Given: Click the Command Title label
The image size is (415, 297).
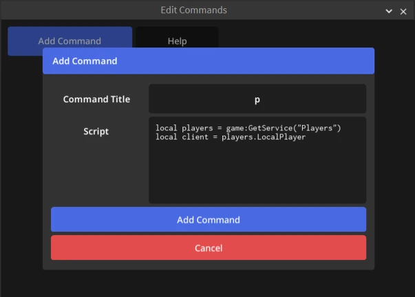Looking at the screenshot, I should pos(96,99).
